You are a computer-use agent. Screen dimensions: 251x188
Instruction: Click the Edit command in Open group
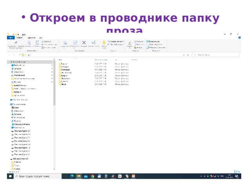(138, 45)
